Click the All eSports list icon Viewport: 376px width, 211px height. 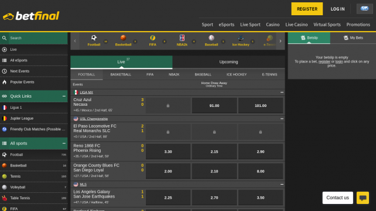pyautogui.click(x=4, y=60)
